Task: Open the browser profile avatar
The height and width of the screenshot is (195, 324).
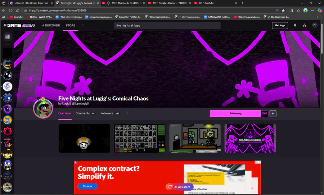Action: pyautogui.click(x=305, y=10)
